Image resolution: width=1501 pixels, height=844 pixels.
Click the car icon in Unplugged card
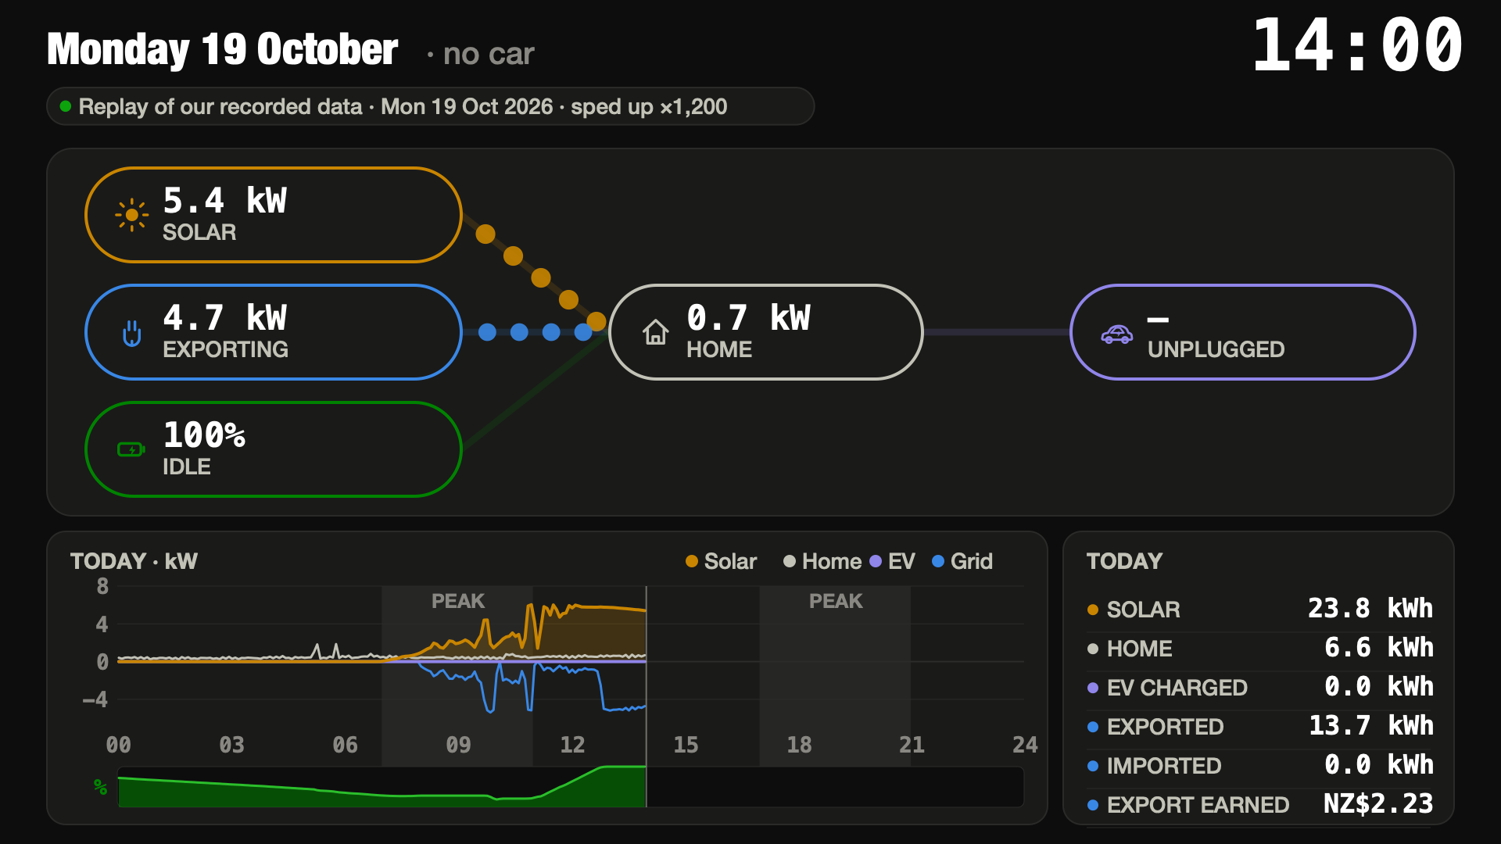1116,334
